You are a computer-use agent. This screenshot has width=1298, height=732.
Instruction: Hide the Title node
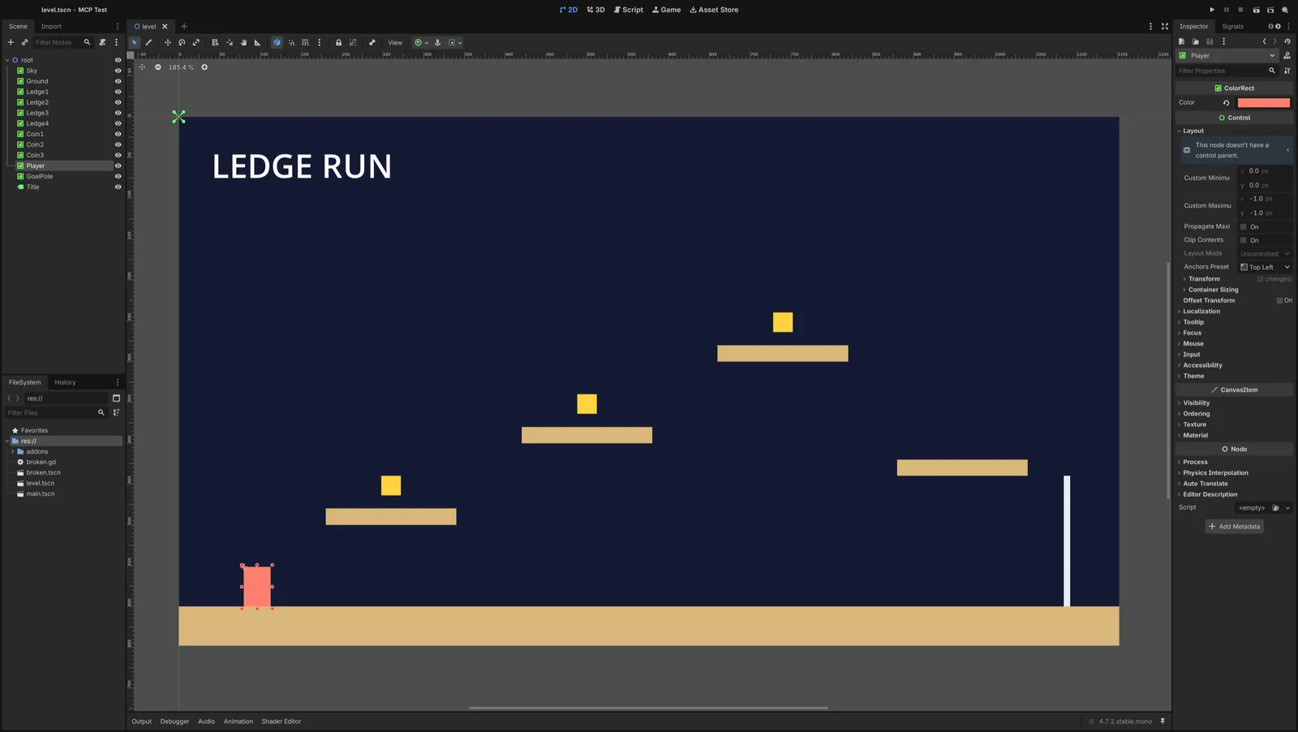tap(118, 187)
